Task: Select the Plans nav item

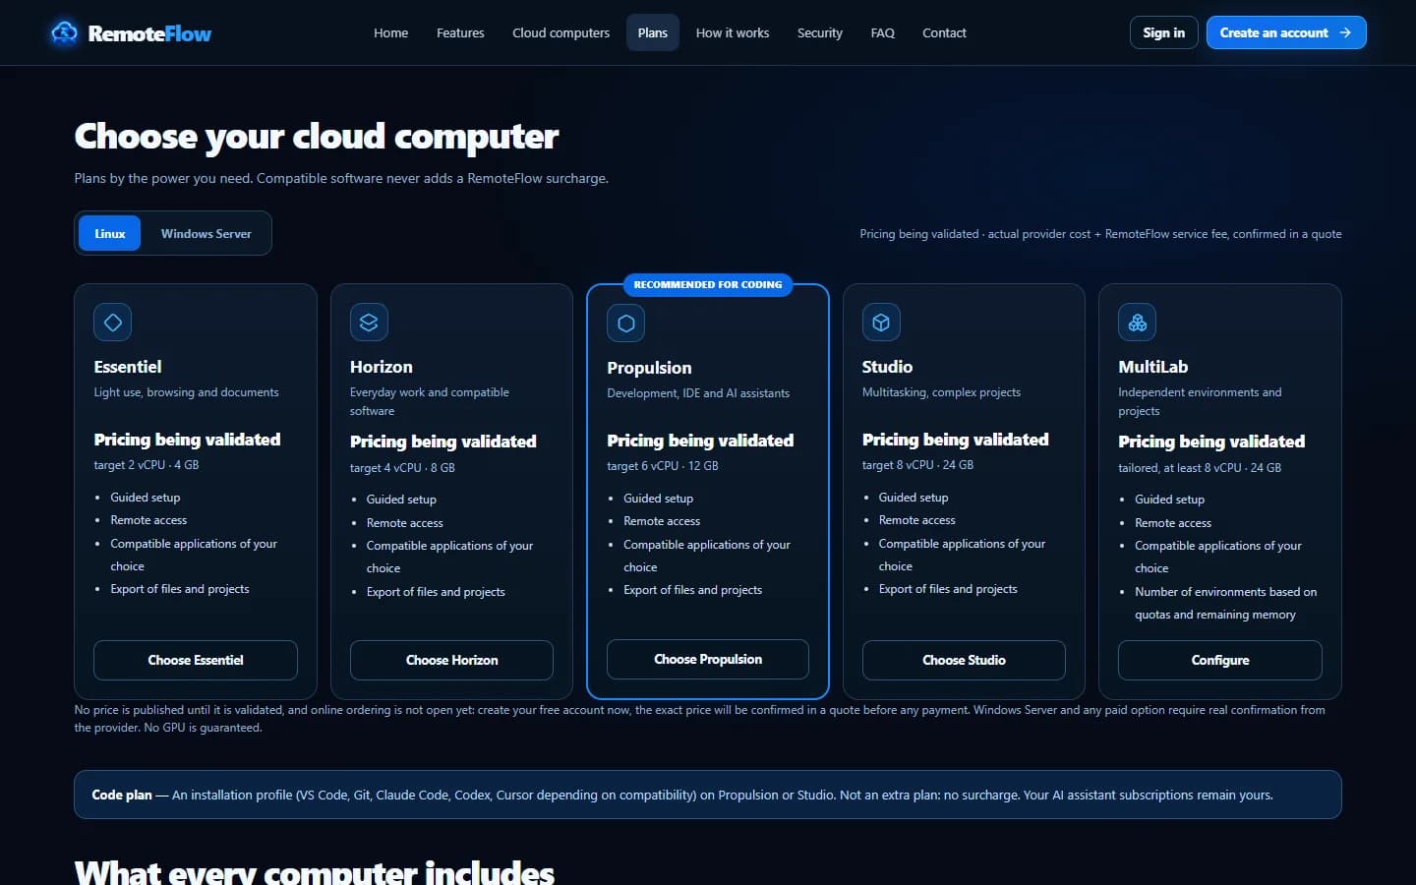Action: (653, 32)
